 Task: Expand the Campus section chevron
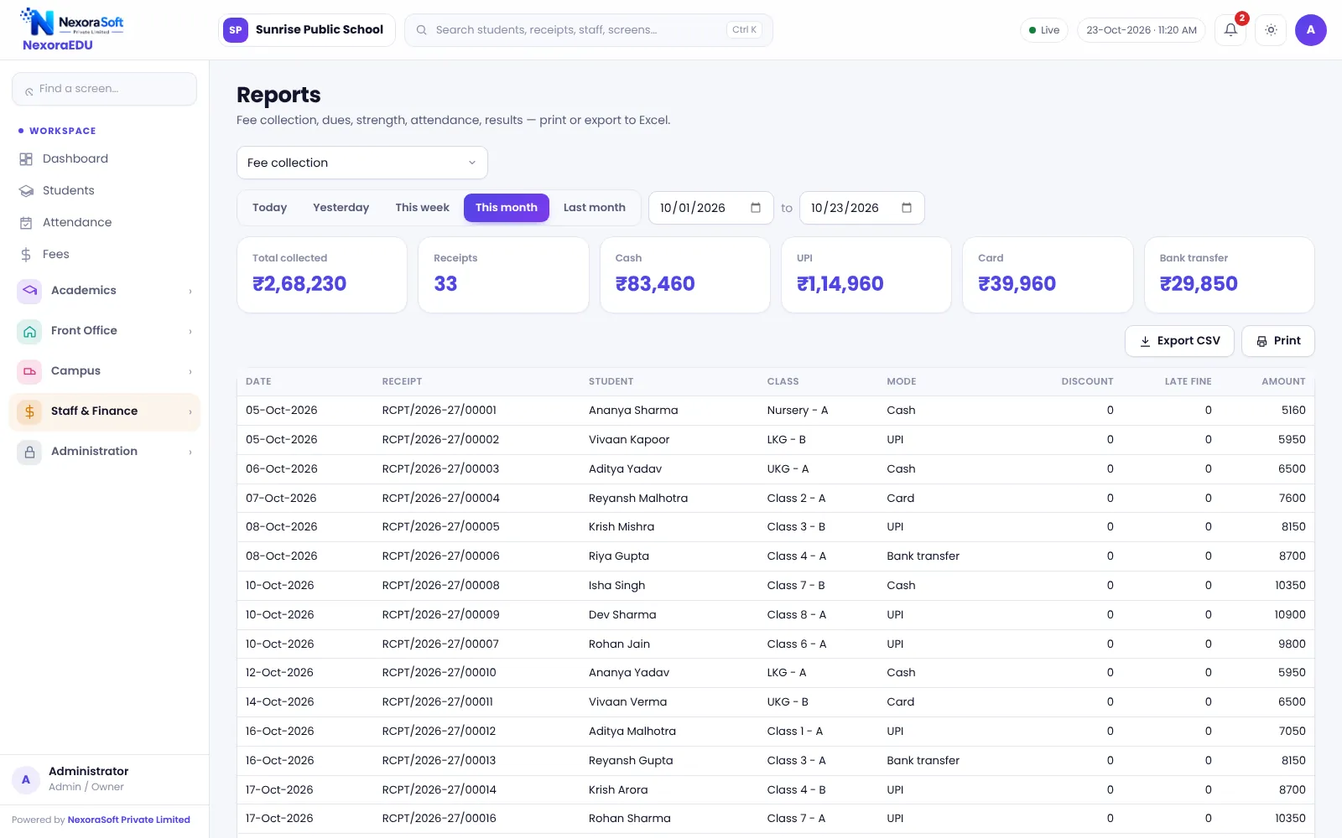(x=190, y=371)
